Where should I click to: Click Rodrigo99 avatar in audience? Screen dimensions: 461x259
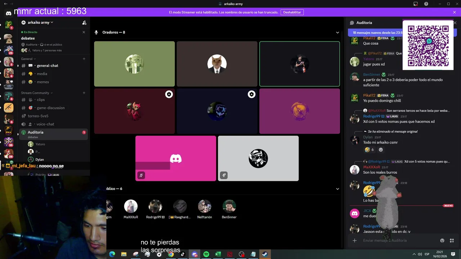pyautogui.click(x=155, y=206)
